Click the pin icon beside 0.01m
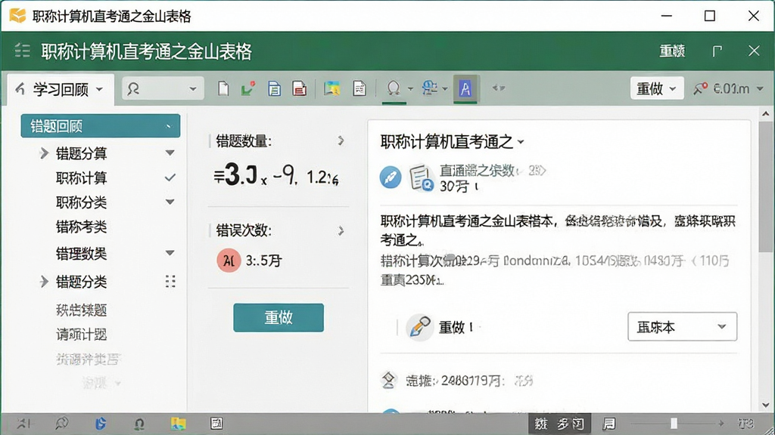Image resolution: width=775 pixels, height=435 pixels. tap(700, 89)
